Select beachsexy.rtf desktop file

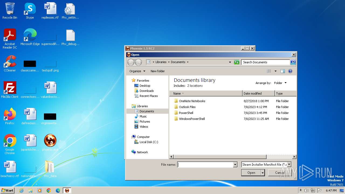pyautogui.click(x=10, y=169)
